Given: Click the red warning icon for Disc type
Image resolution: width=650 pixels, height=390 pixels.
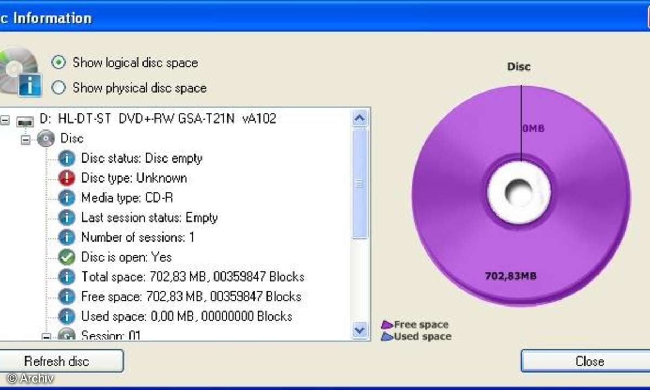Looking at the screenshot, I should point(66,178).
